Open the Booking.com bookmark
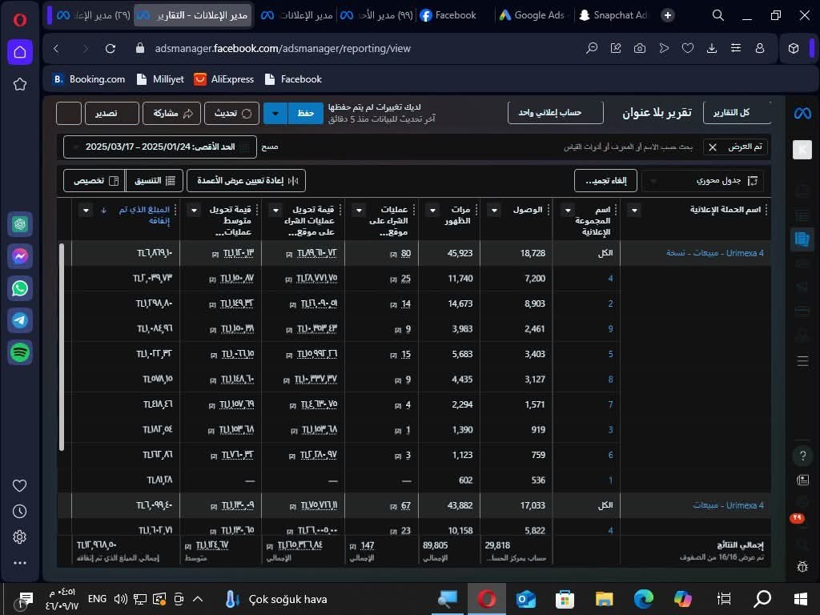The width and height of the screenshot is (820, 615). (89, 79)
